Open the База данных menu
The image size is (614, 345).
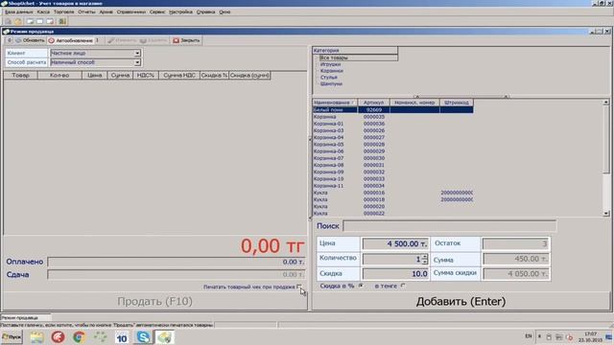(19, 12)
